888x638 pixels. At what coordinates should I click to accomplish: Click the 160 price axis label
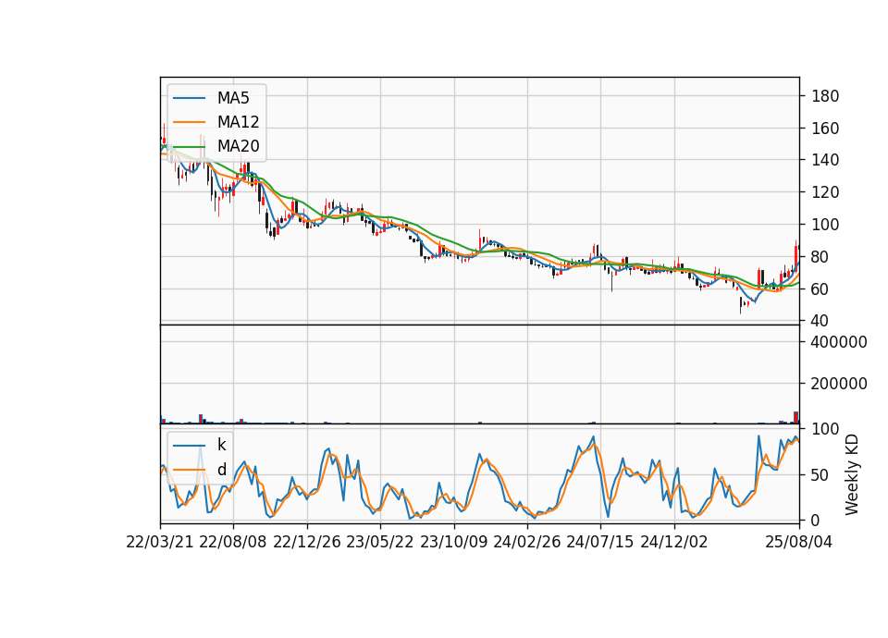pyautogui.click(x=825, y=129)
